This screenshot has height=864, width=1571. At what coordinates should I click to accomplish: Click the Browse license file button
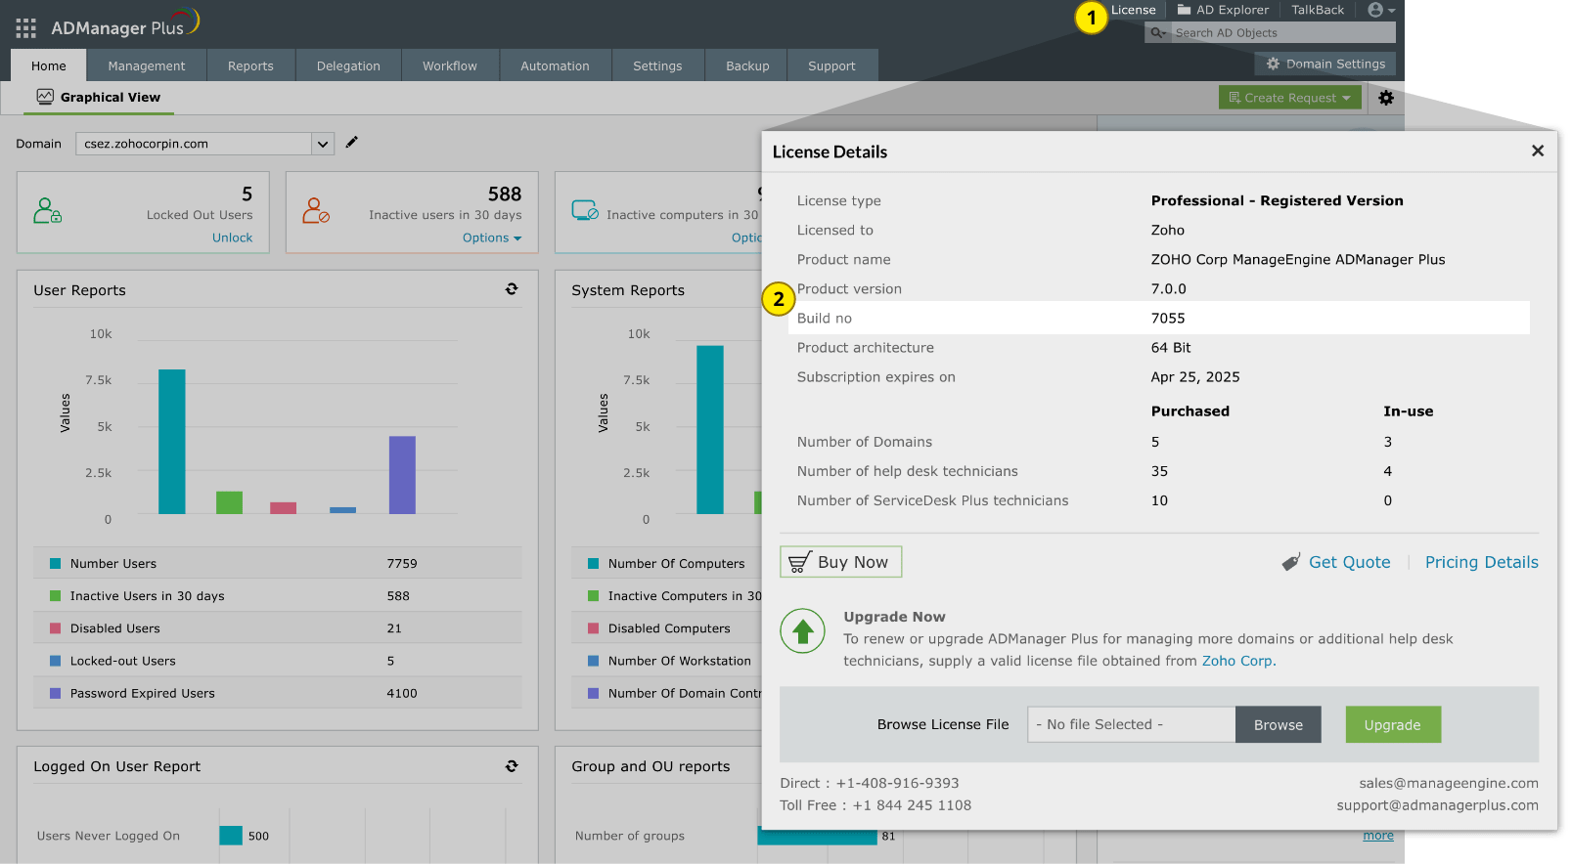click(x=1278, y=725)
